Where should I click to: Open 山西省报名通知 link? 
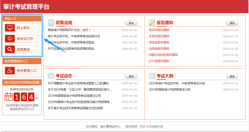coord(159,49)
